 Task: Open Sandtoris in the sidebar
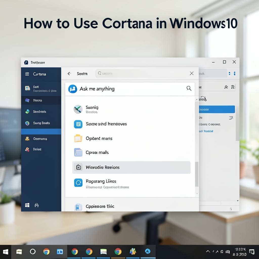click(41, 112)
